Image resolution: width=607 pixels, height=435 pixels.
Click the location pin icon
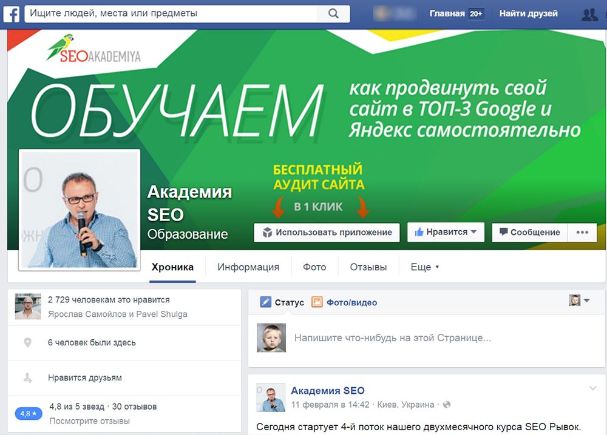(27, 343)
